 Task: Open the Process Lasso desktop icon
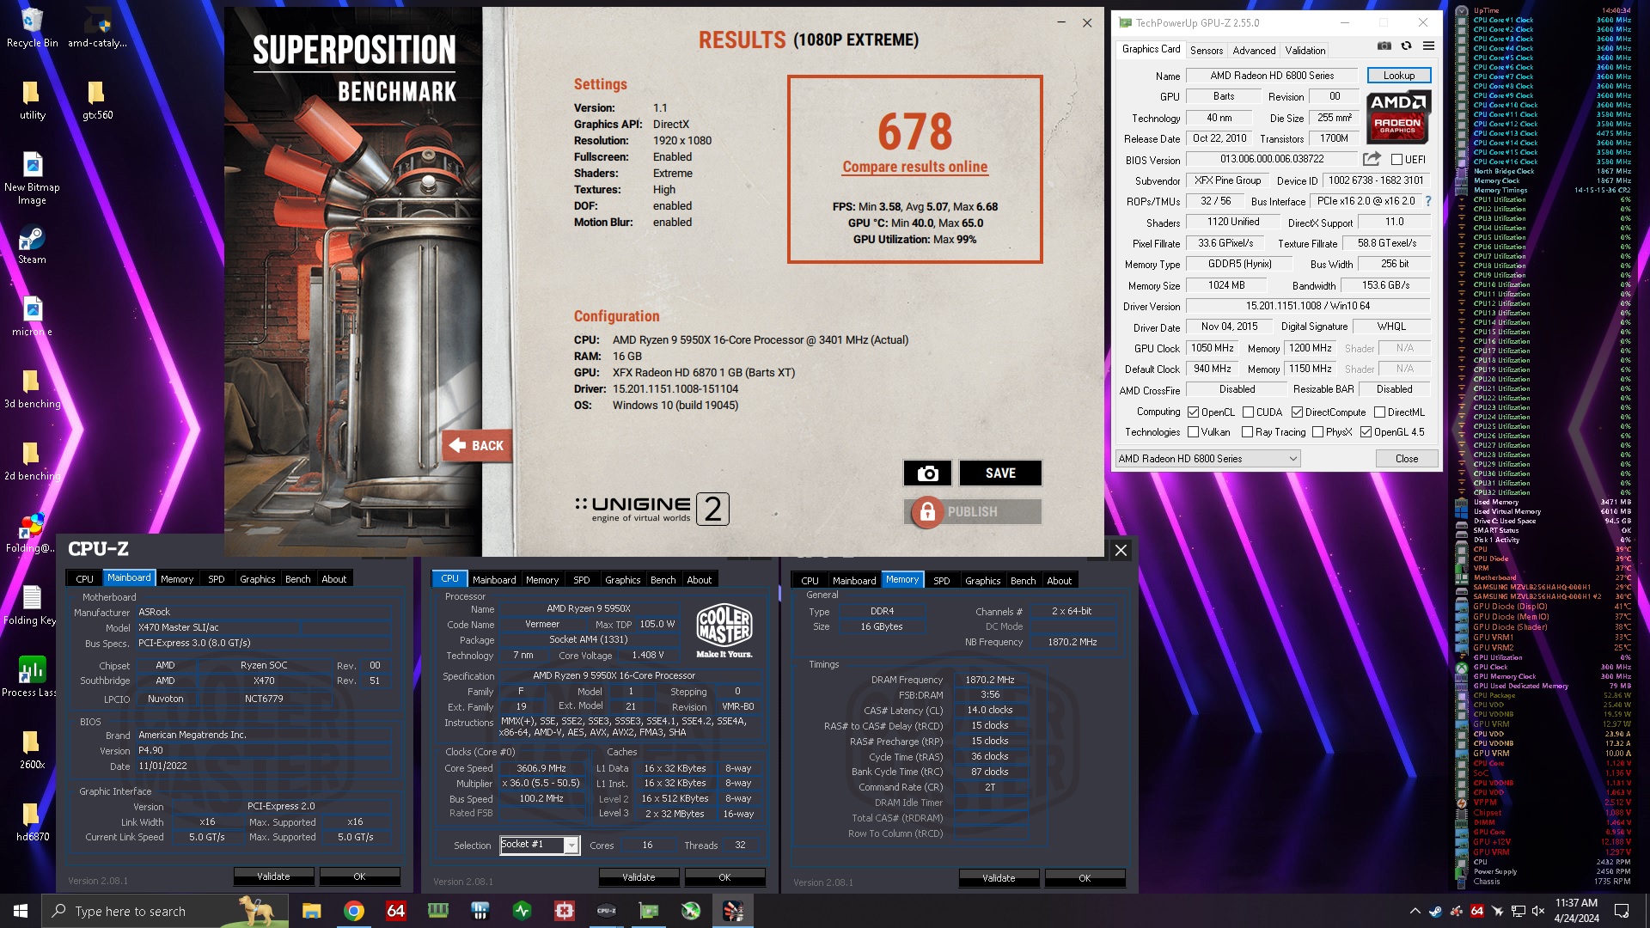tap(32, 677)
